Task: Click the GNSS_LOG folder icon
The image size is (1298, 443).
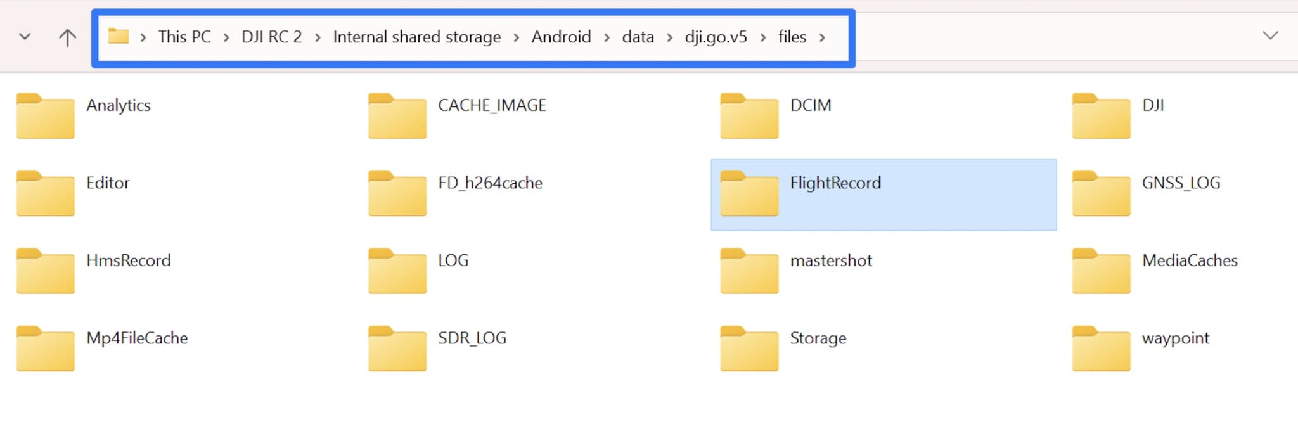Action: pos(1101,194)
